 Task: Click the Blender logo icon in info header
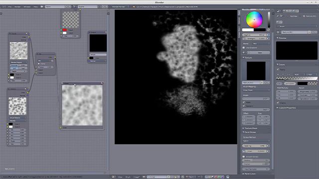click(134, 6)
